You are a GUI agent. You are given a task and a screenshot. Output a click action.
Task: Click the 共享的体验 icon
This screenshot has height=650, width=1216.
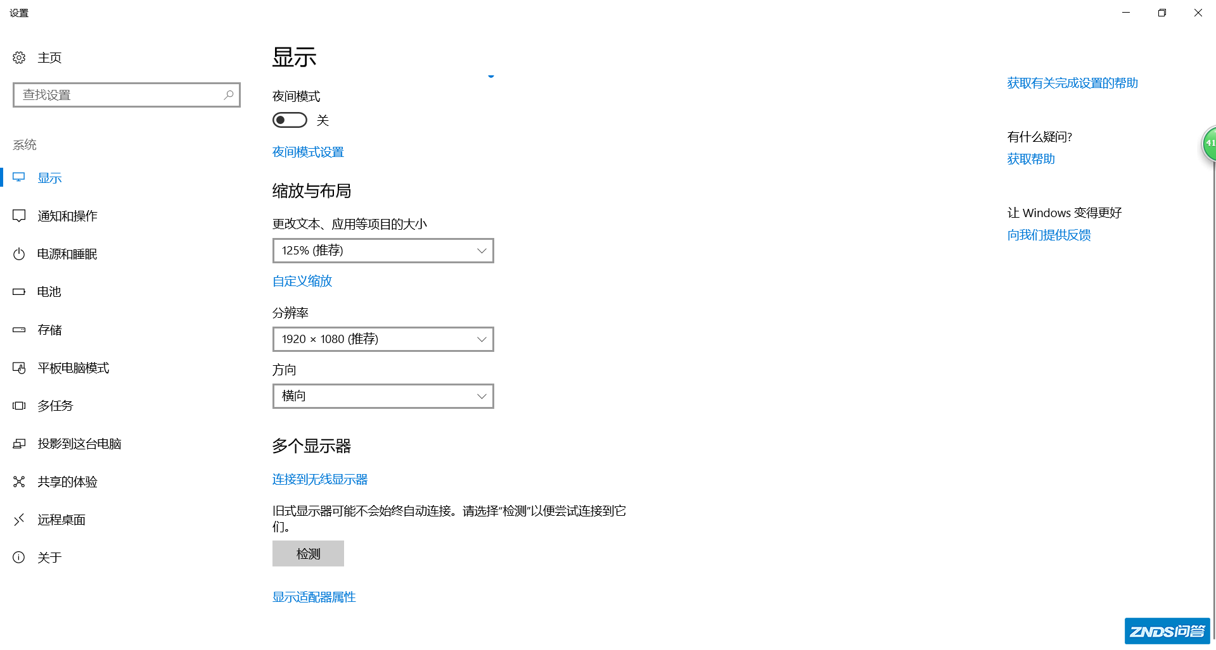coord(19,482)
